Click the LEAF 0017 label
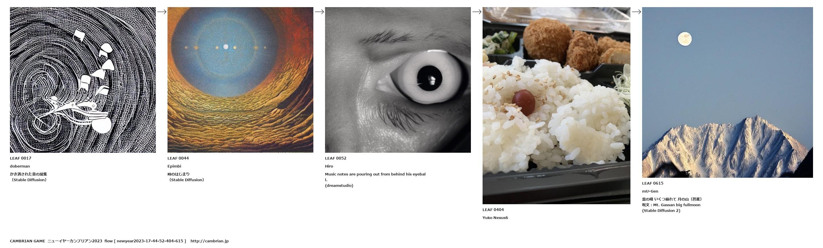 [21, 158]
